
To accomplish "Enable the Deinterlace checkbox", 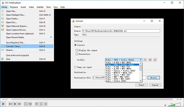I will point(77,54).
